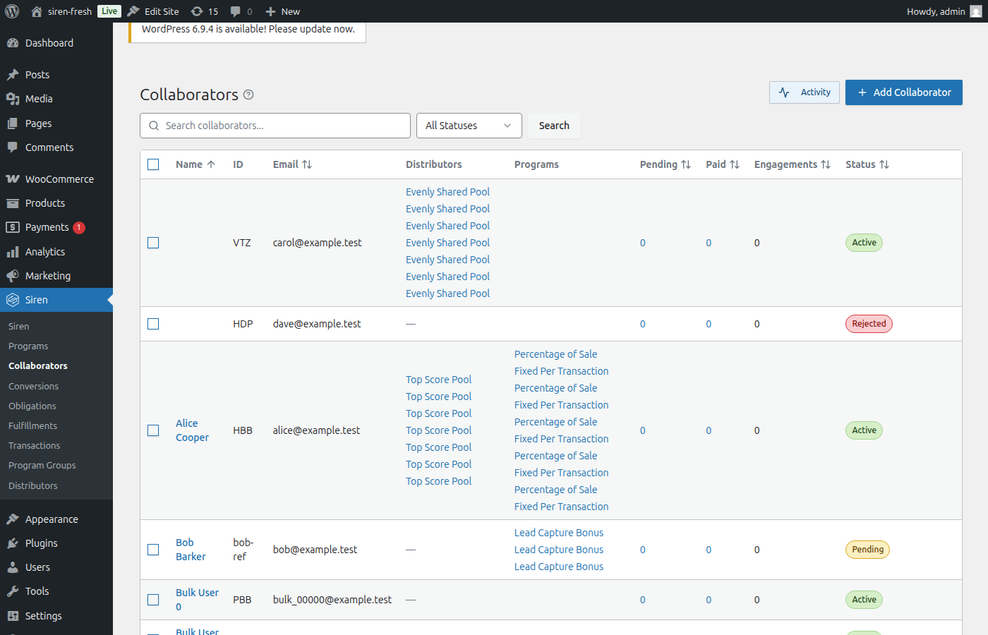988x635 pixels.
Task: Open the Conversions submenu item
Action: click(x=33, y=387)
